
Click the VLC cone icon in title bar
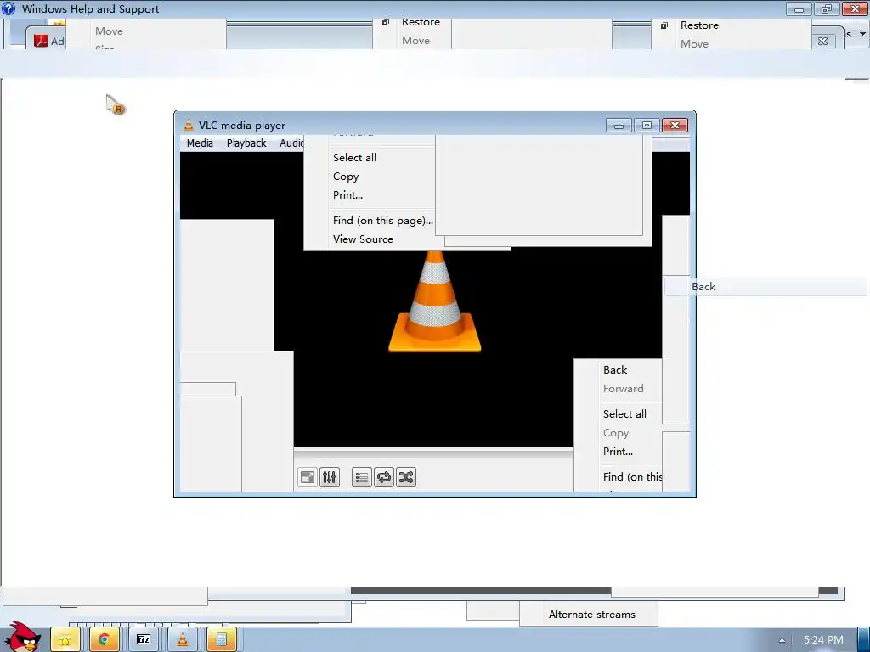pos(189,126)
